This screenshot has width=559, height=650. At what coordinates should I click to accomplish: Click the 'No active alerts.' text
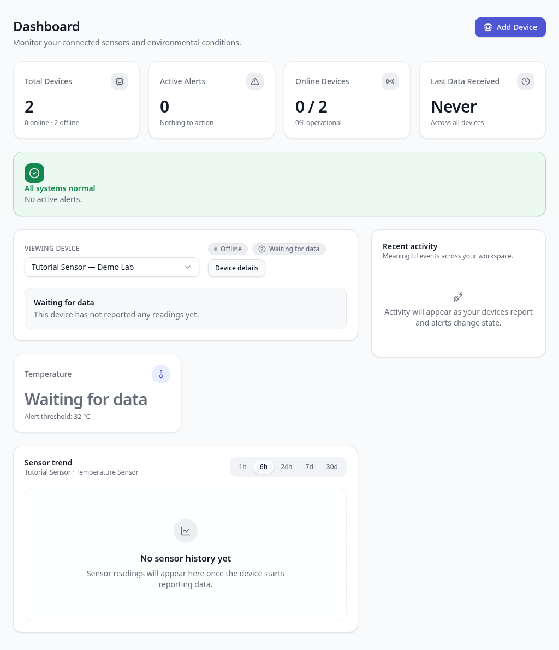point(53,199)
